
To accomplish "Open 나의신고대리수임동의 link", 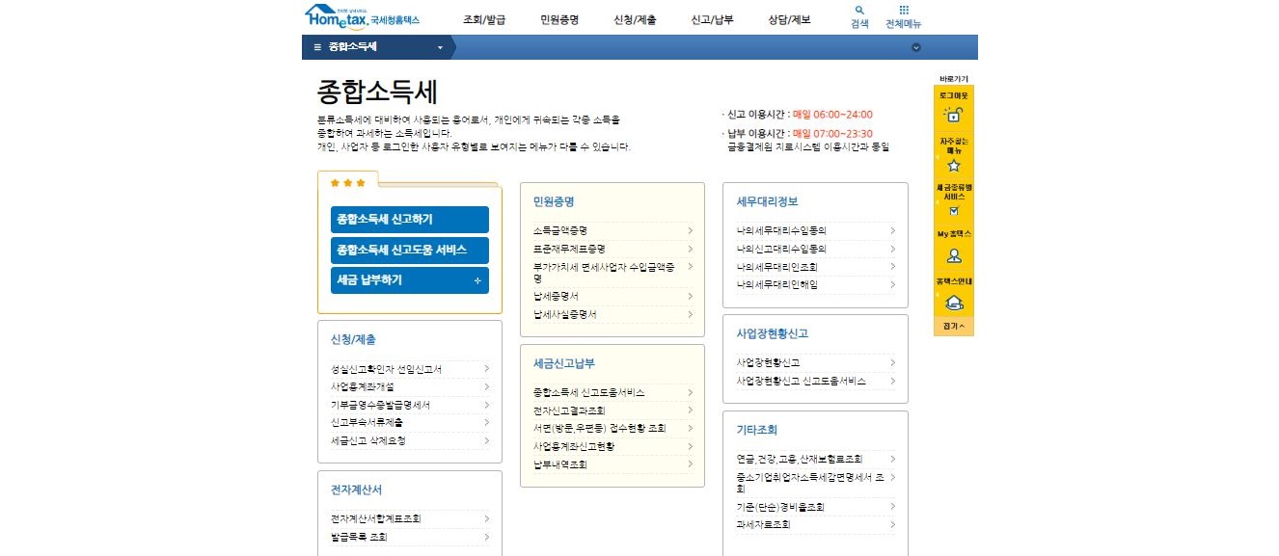I will point(781,249).
